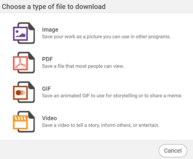Viewport: 193px width, 159px height.
Task: Click "Save an animated GIF" description text
Action: pos(112,96)
